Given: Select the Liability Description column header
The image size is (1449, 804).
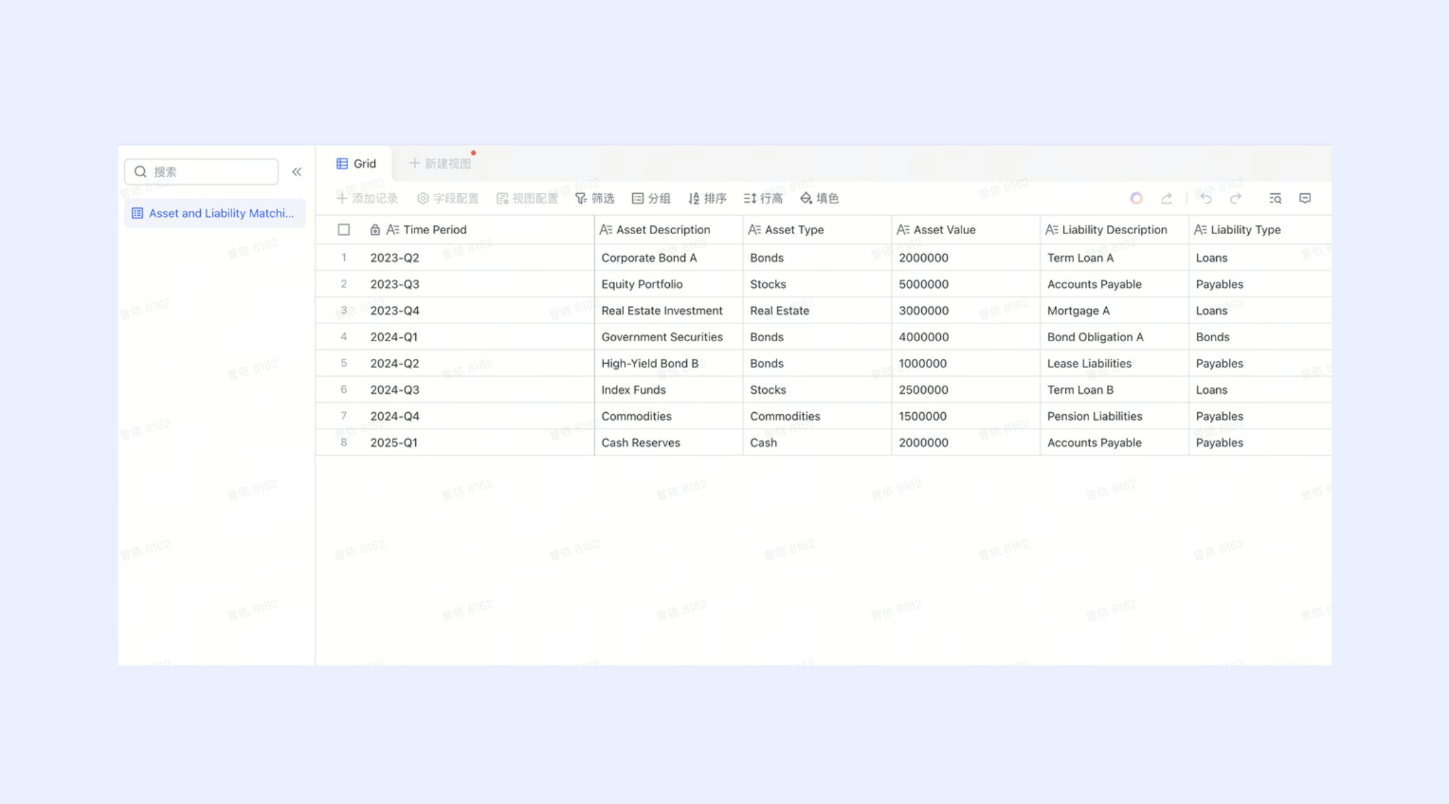Looking at the screenshot, I should [1114, 230].
